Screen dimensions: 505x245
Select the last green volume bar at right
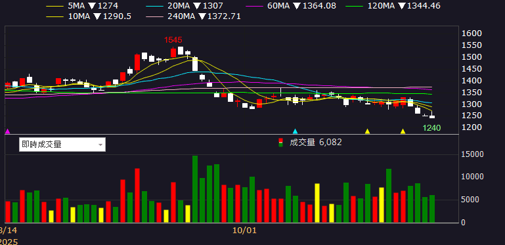click(x=432, y=209)
